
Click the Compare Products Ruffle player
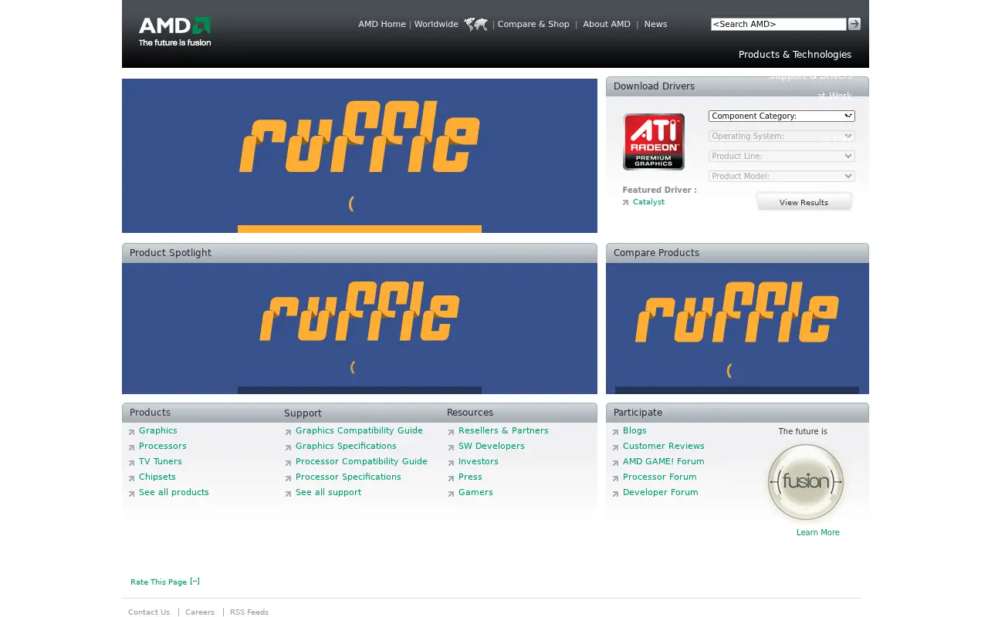737,329
